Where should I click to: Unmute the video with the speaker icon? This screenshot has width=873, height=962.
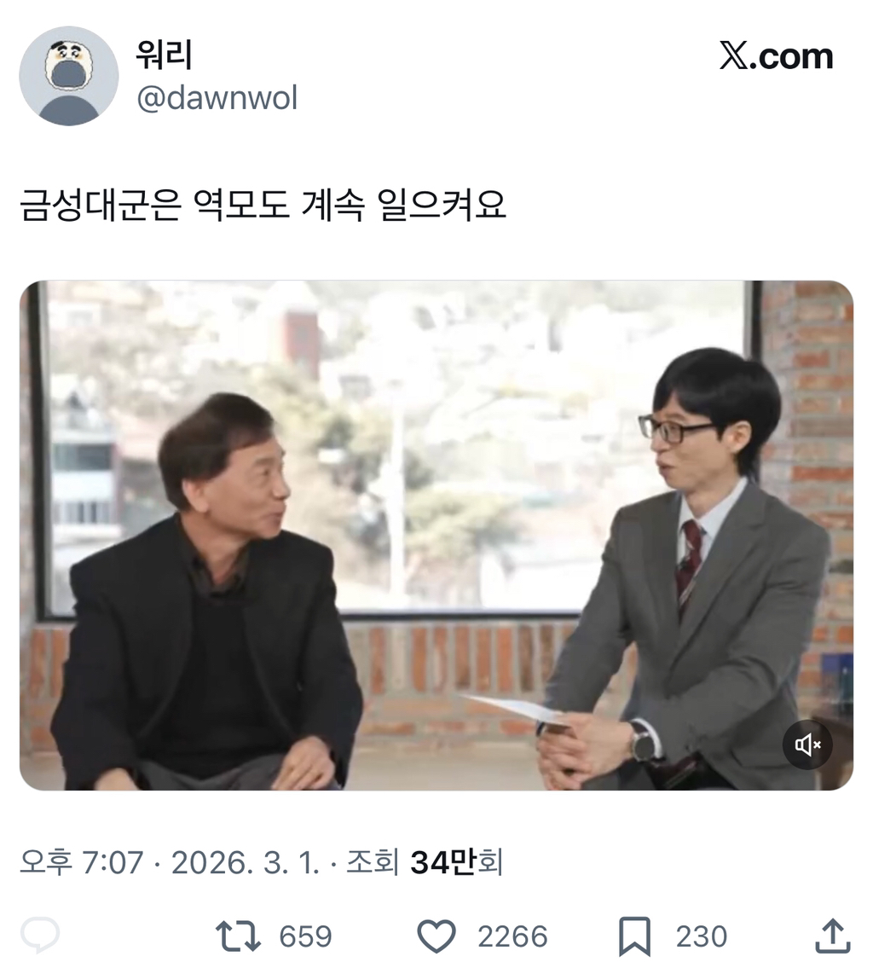pyautogui.click(x=807, y=745)
